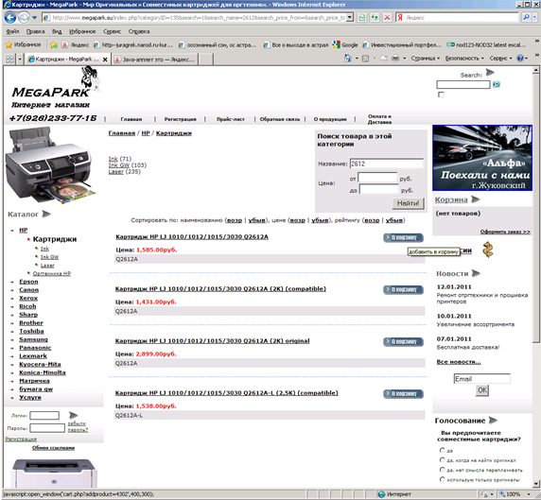Image resolution: width=541 pixels, height=500 pixels.
Task: Open the Прайс-лист navigation link
Action: (x=231, y=119)
